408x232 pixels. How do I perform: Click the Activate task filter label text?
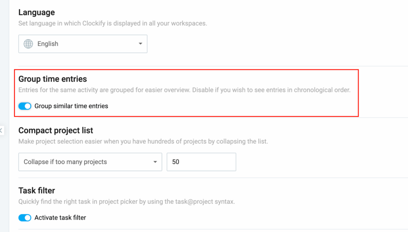[x=60, y=218]
